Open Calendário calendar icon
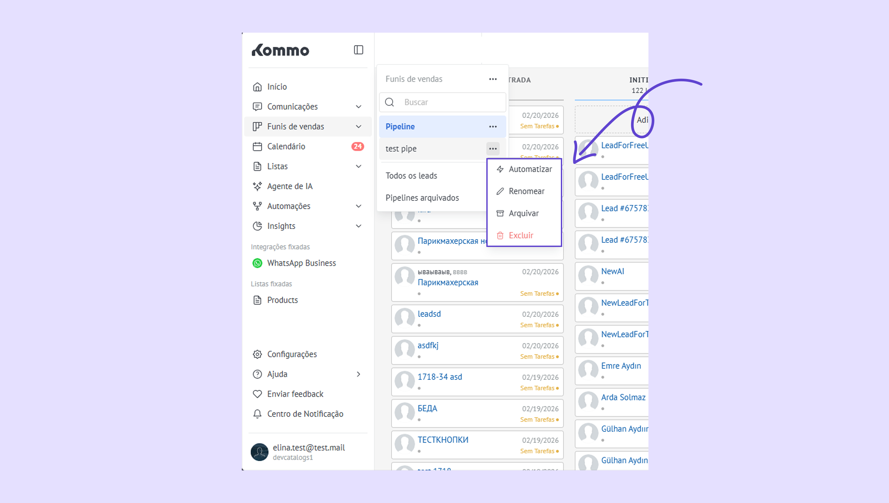This screenshot has width=889, height=503. 257,146
